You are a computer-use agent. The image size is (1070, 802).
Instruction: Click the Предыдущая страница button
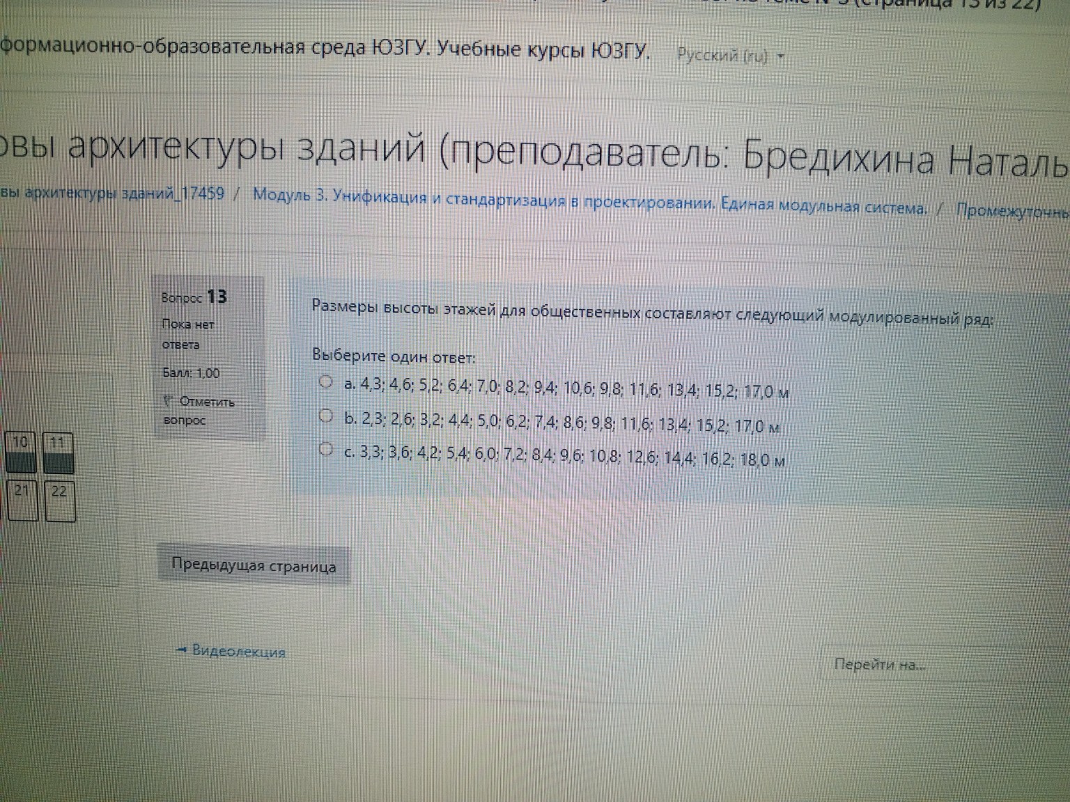[254, 566]
